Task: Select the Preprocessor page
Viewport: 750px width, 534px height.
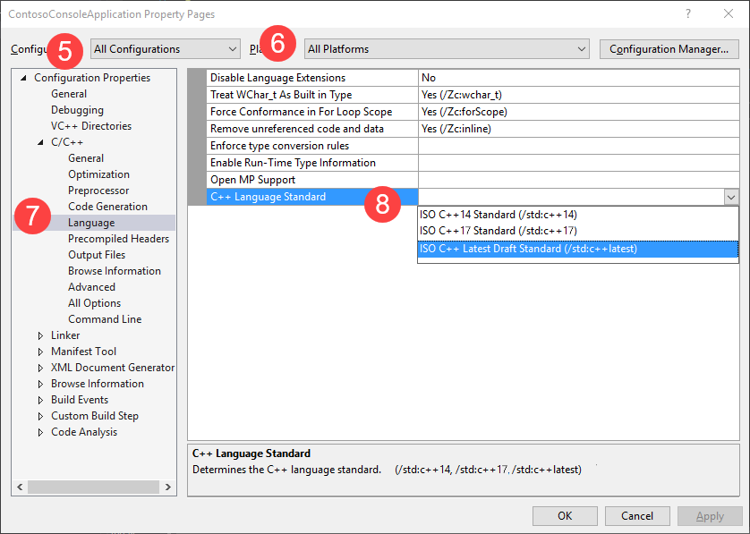Action: [x=98, y=191]
